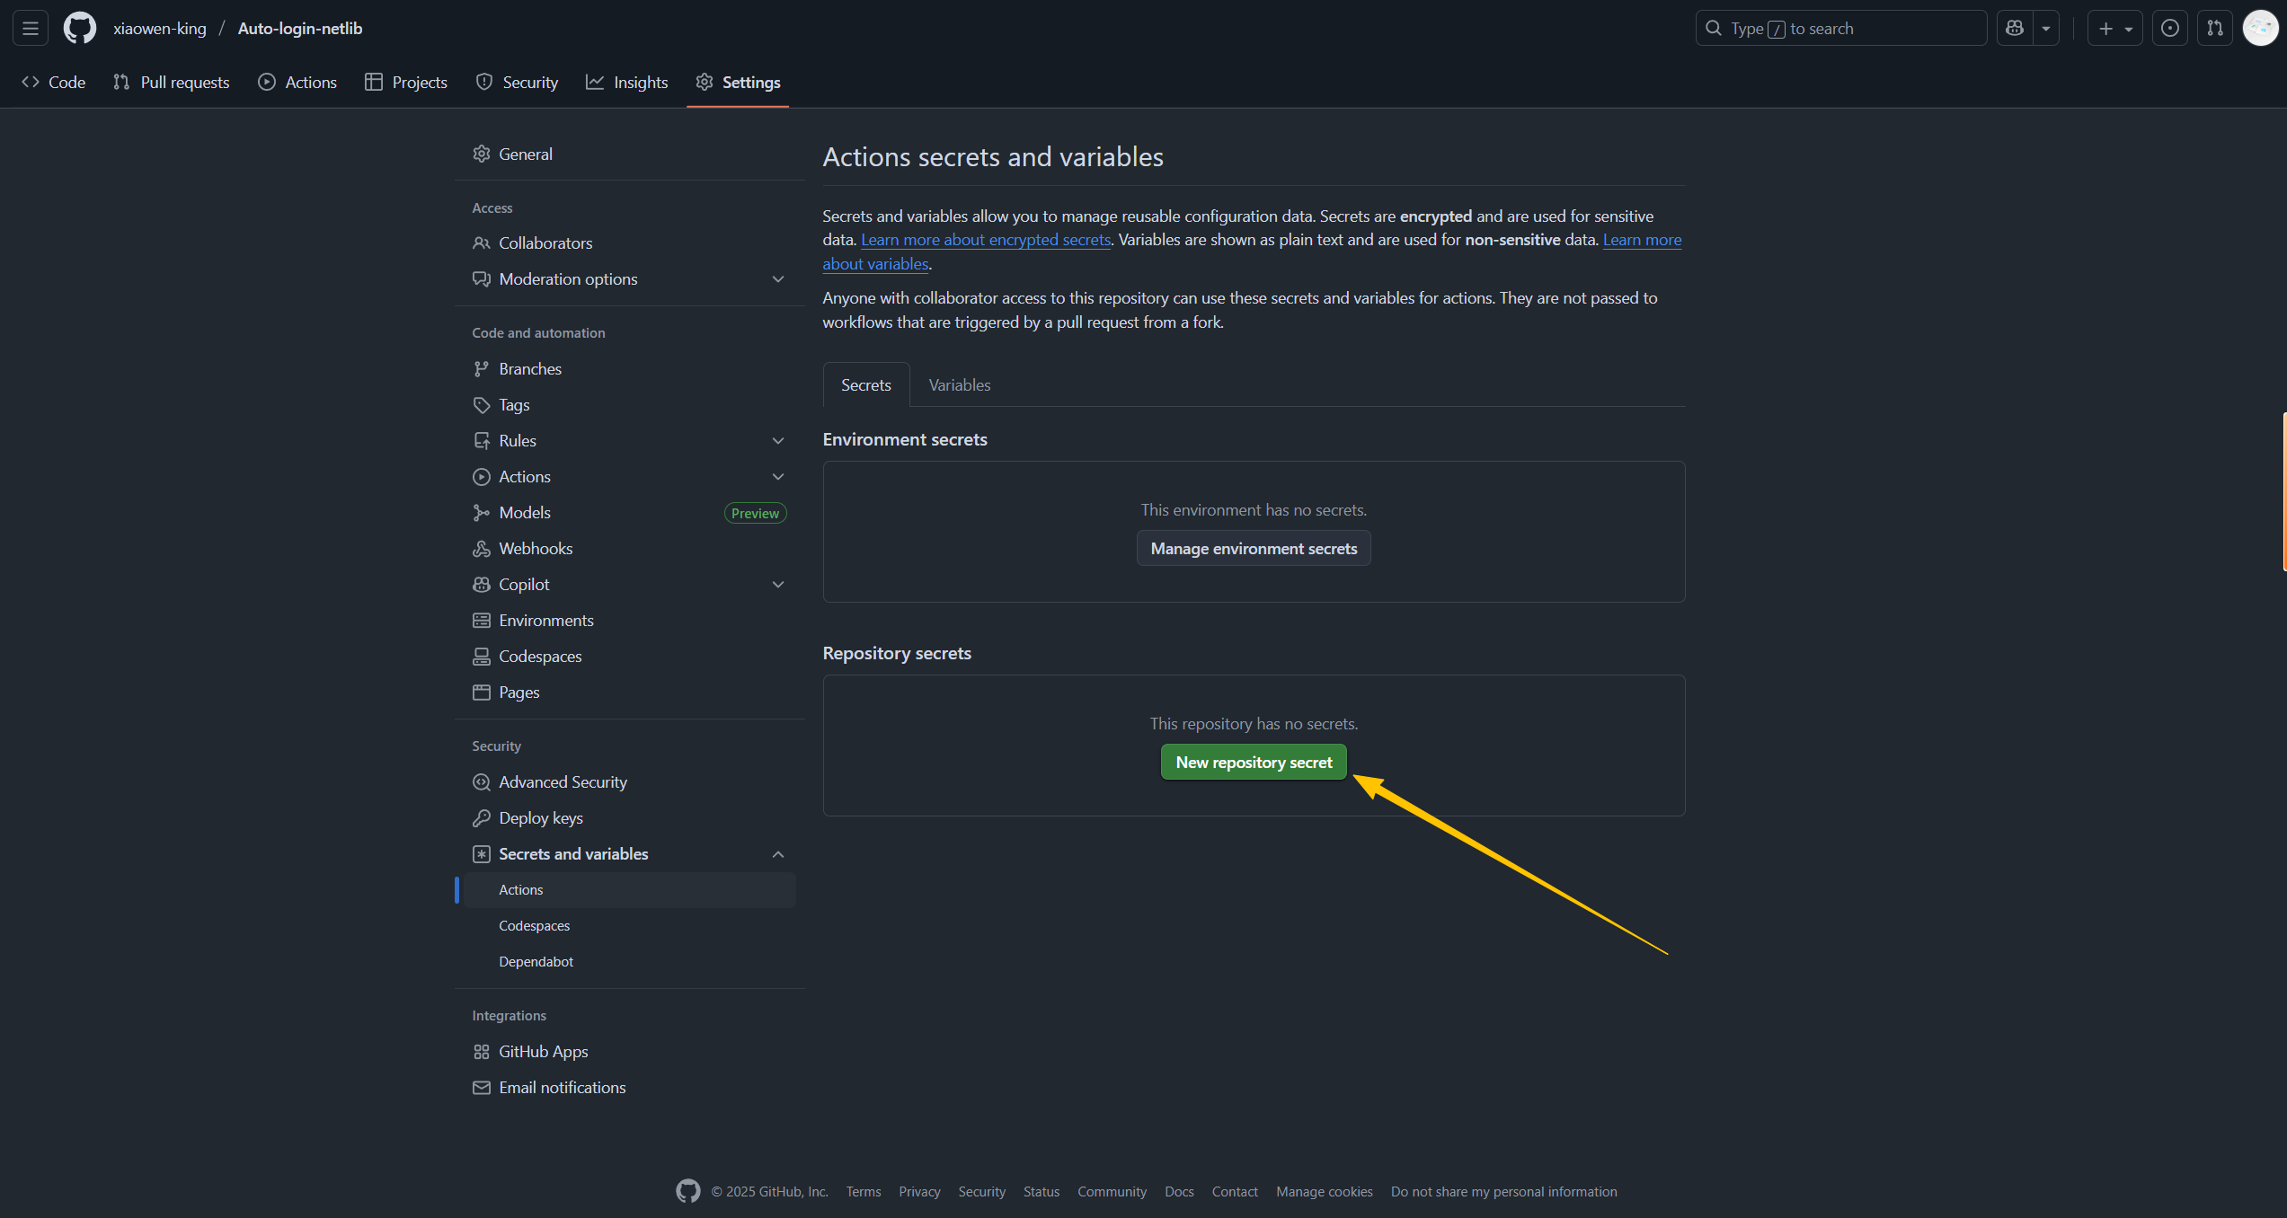The height and width of the screenshot is (1218, 2287).
Task: Open the issues icon in top bar
Action: click(x=2169, y=29)
